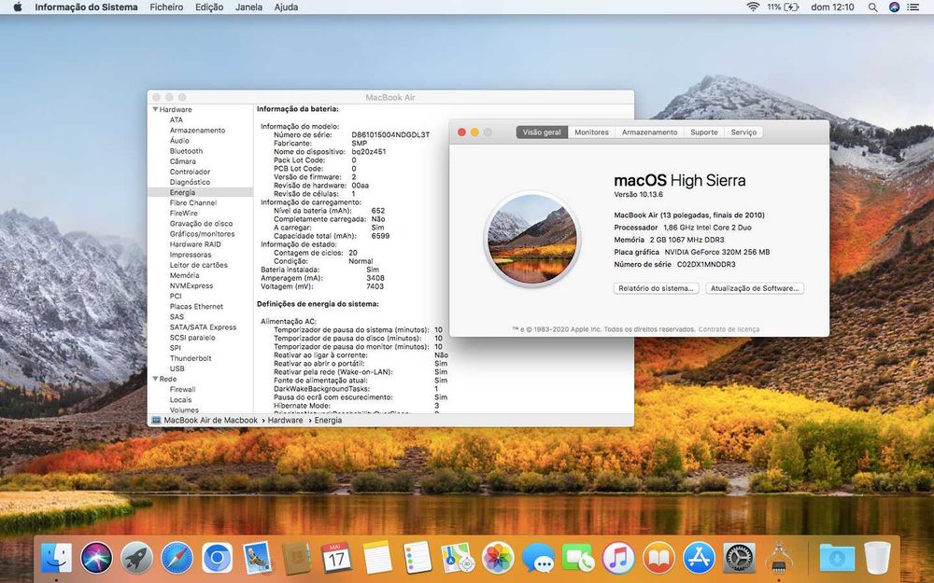Open Spotlight search in menu bar
Screen dimensions: 934x583
(x=872, y=7)
